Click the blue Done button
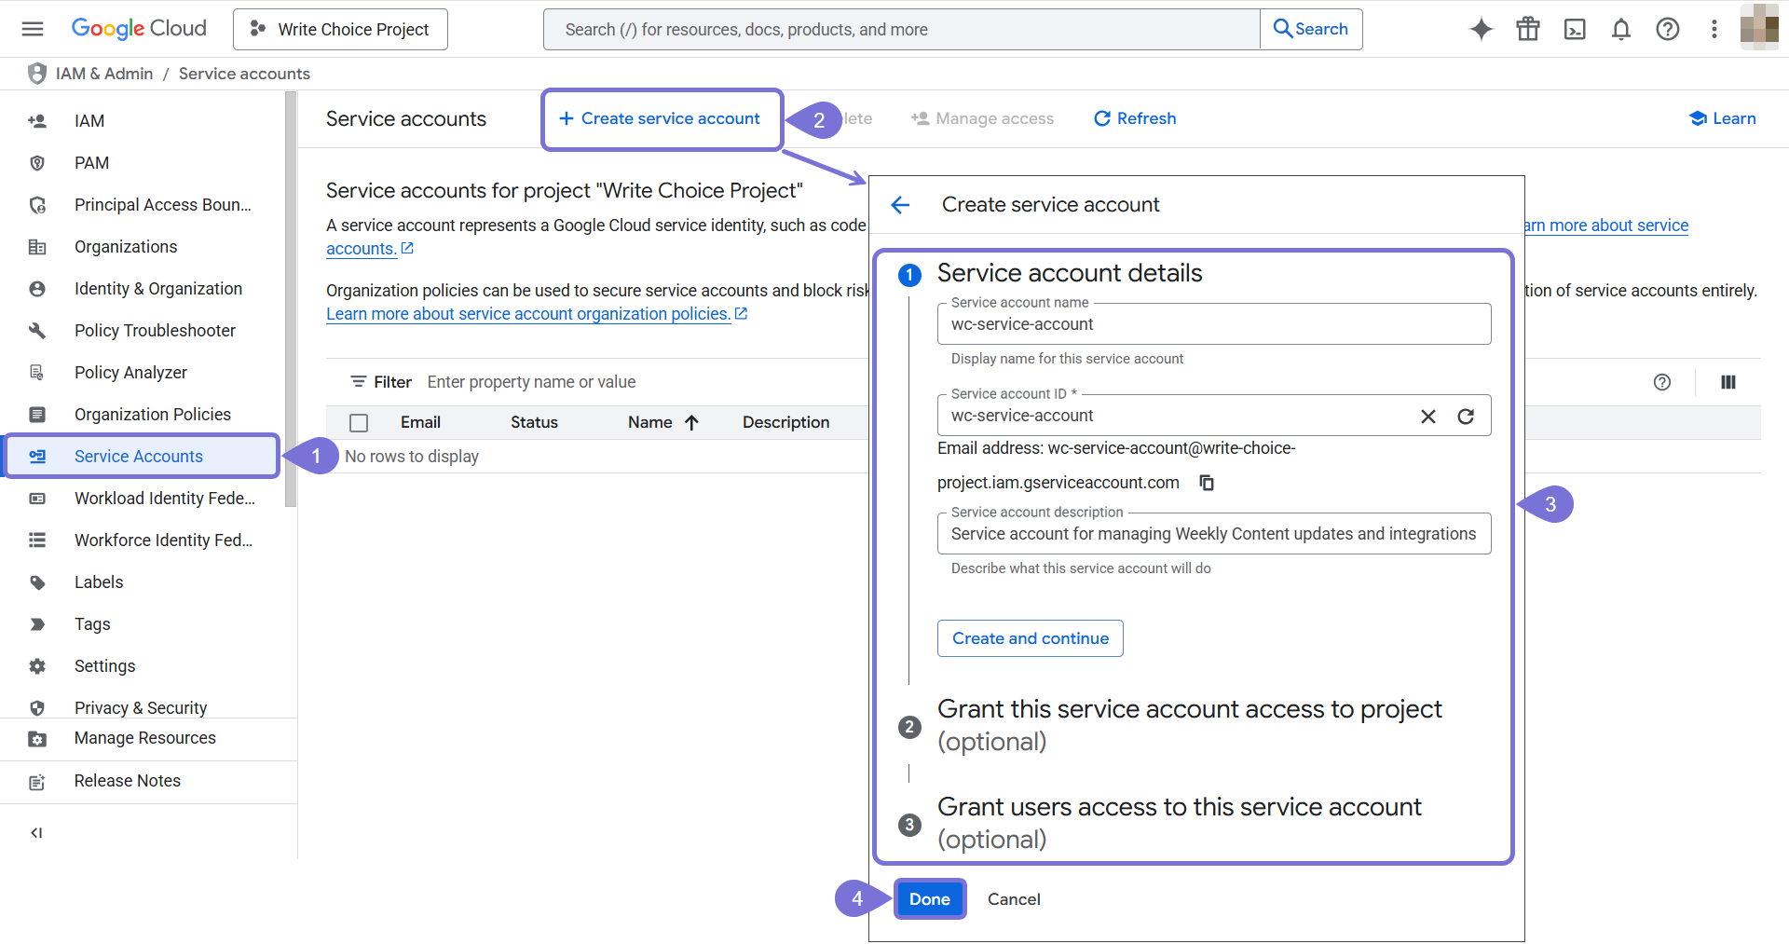 (929, 899)
